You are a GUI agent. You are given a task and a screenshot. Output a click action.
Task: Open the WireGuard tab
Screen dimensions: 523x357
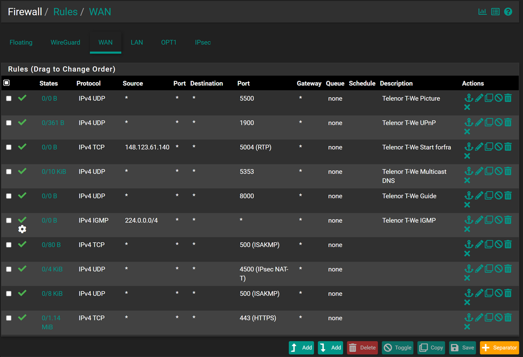point(65,42)
